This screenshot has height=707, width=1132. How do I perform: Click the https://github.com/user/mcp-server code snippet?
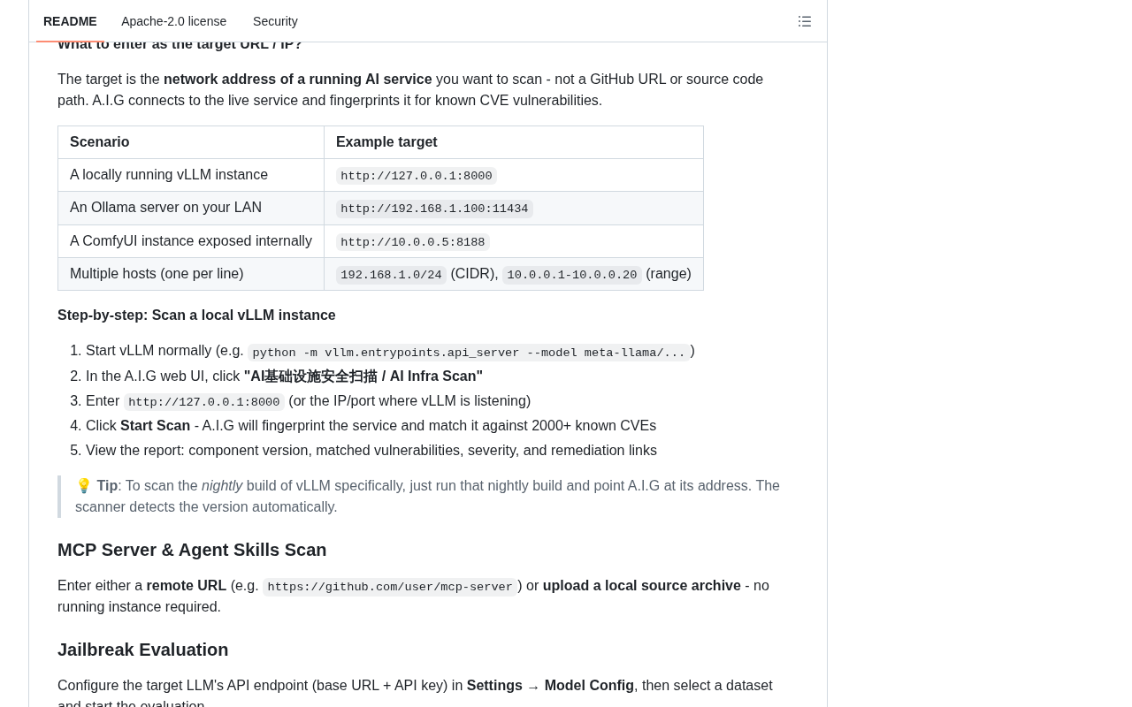pos(390,587)
